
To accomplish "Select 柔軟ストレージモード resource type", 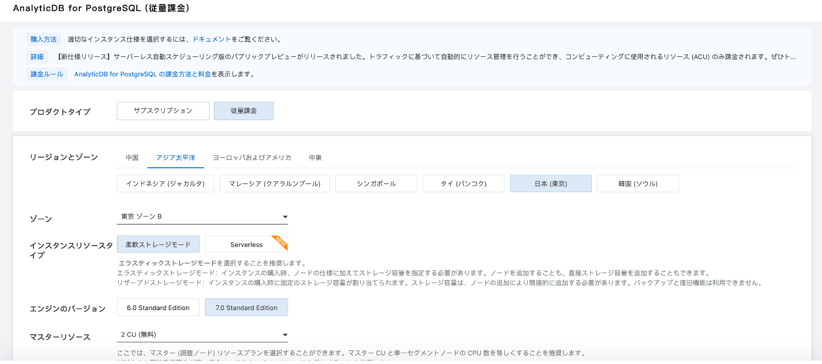I will click(158, 244).
